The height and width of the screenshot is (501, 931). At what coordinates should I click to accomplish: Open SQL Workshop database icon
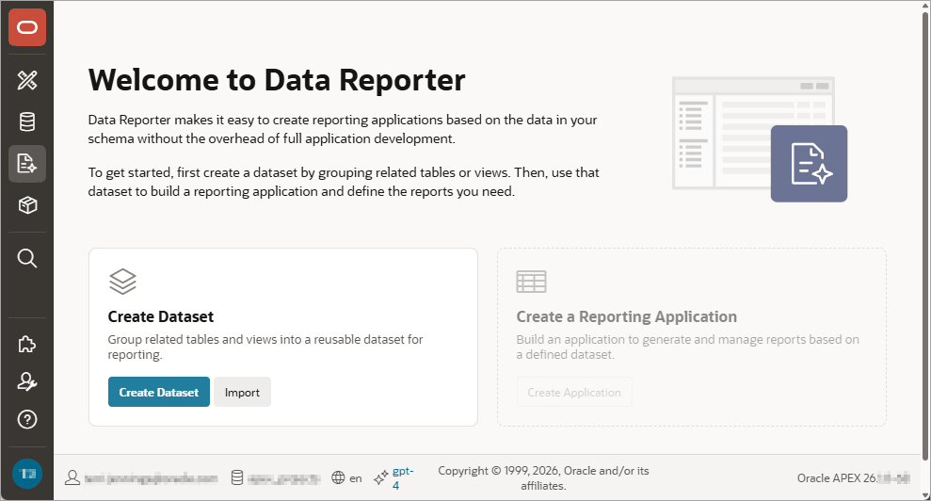(x=26, y=121)
